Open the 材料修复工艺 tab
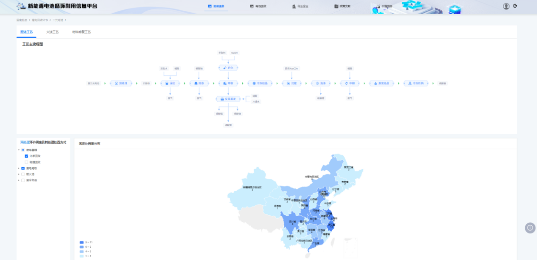The image size is (537, 260). (81, 32)
